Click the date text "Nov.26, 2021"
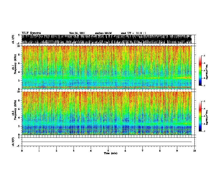This screenshot has height=169, width=219. [77, 33]
